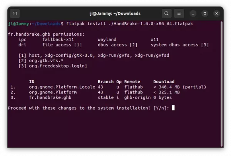This screenshot has width=231, height=156.
Task: Maximize the terminal window
Action: click(x=205, y=14)
